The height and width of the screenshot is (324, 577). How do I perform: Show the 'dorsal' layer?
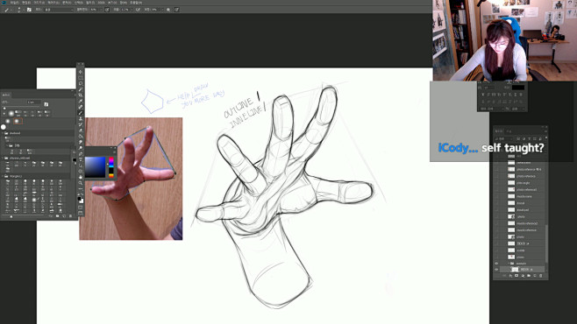[x=496, y=203]
